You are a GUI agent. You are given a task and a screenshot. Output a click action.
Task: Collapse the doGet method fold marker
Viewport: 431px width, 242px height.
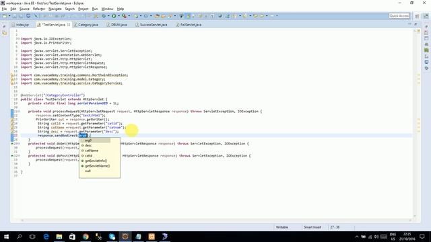[19, 143]
